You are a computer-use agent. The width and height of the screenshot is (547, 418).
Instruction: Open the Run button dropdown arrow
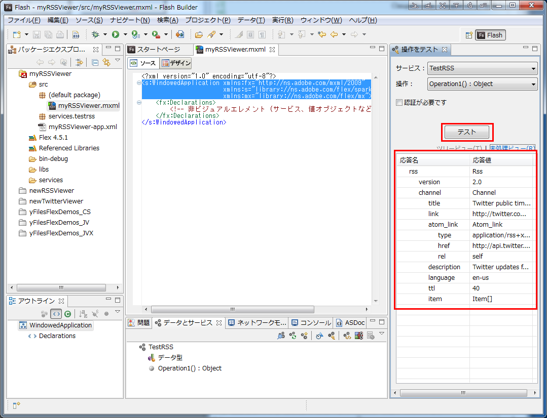point(125,34)
